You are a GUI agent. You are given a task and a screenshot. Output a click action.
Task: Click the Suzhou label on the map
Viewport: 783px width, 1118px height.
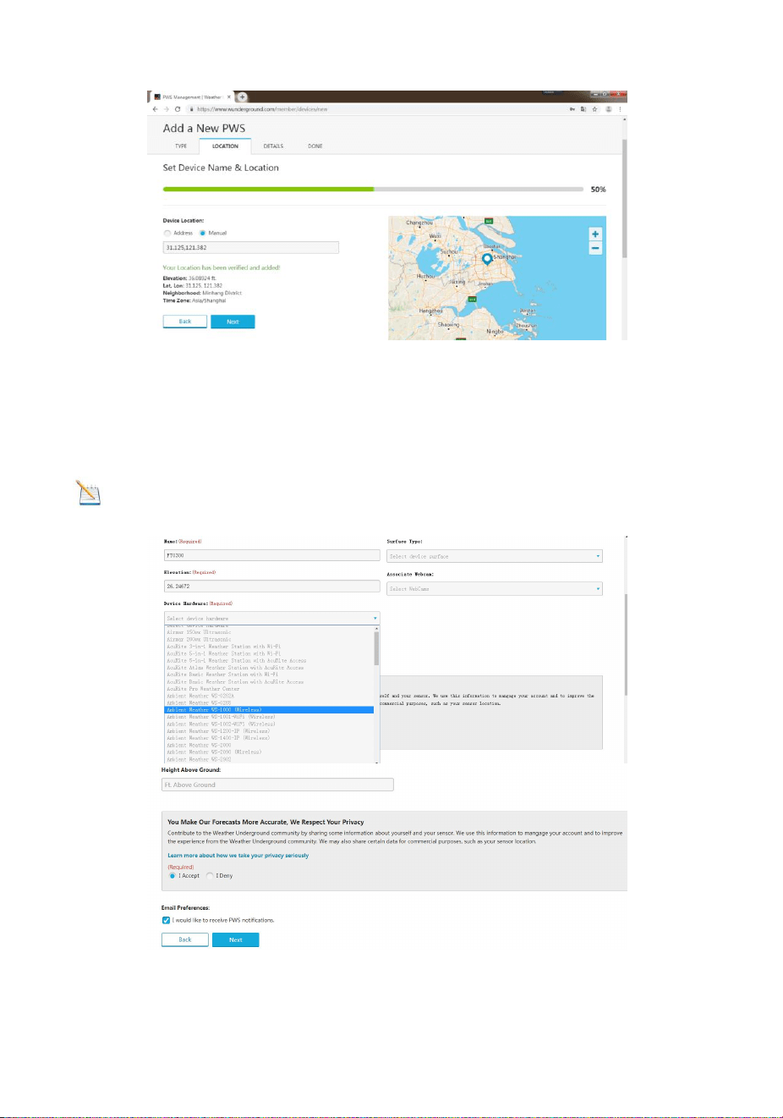click(x=450, y=251)
